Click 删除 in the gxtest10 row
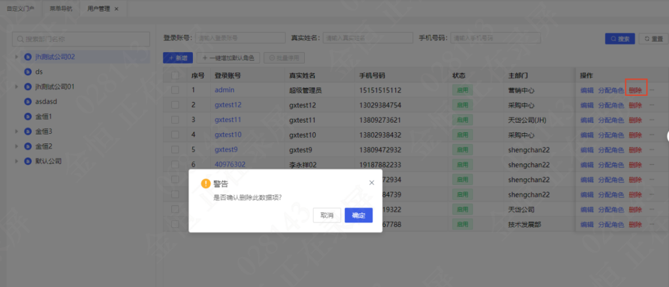This screenshot has height=287, width=669. [636, 135]
